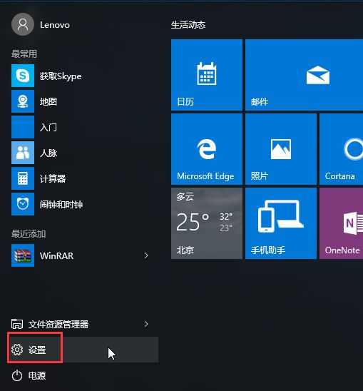Open the 照片 photos tile
The image size is (363, 391).
[x=281, y=149]
